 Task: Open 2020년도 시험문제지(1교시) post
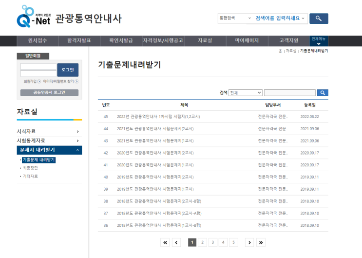155,165
